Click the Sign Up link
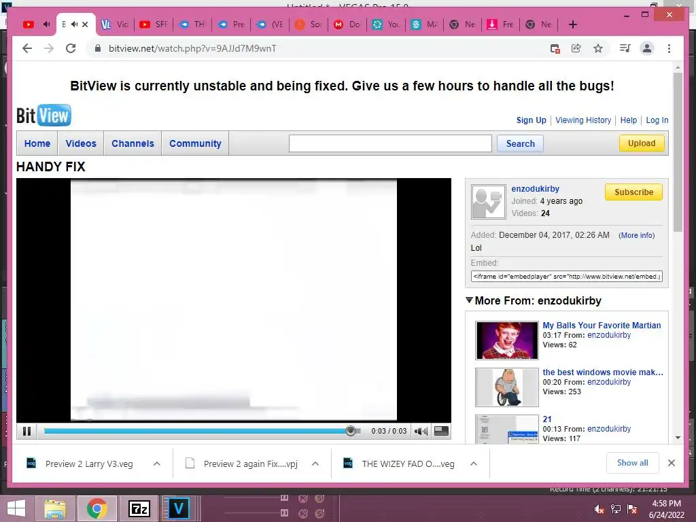This screenshot has height=522, width=696. [x=531, y=120]
